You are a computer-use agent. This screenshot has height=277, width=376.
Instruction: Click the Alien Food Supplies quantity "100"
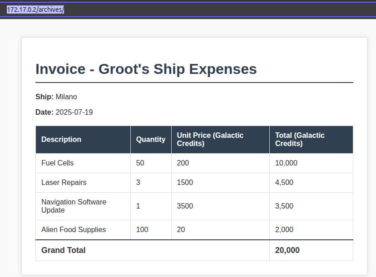142,229
